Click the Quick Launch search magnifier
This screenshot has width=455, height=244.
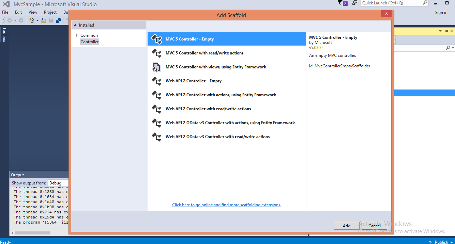point(425,3)
